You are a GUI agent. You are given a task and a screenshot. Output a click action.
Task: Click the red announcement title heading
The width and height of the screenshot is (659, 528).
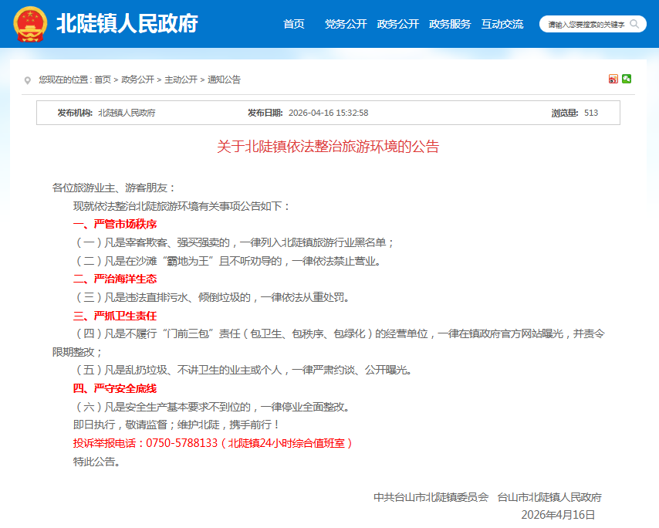(x=328, y=147)
